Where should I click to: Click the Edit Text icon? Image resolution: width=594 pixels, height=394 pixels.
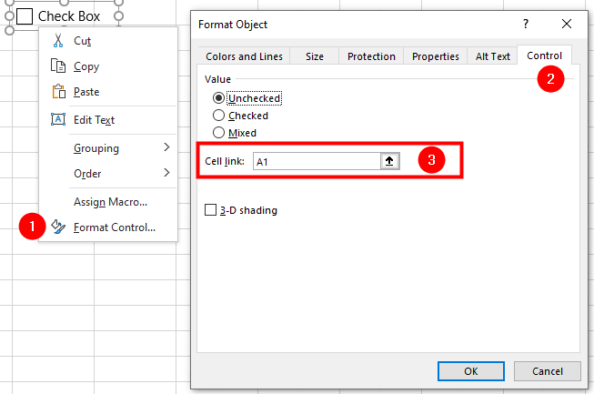click(58, 119)
